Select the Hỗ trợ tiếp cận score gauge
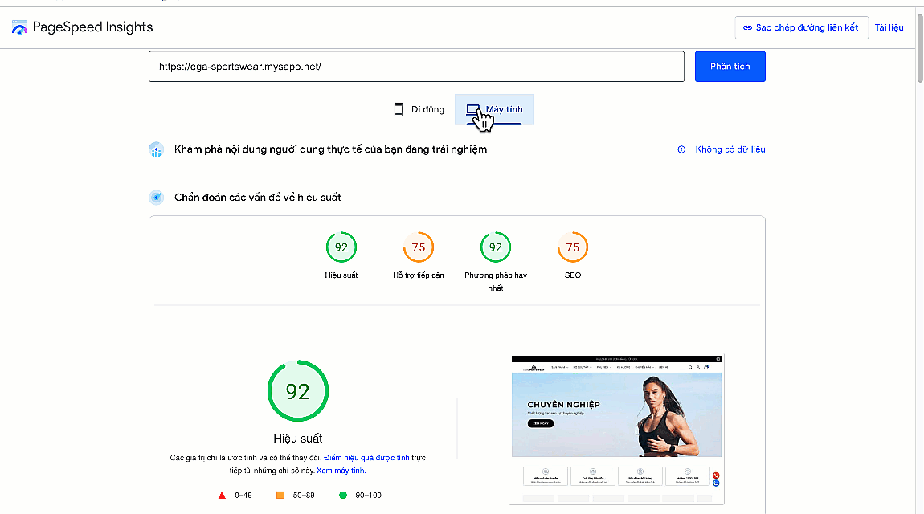The width and height of the screenshot is (924, 514). click(418, 247)
